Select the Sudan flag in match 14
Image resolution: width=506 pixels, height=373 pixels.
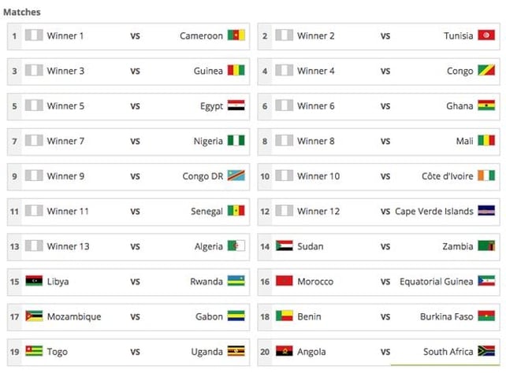coord(285,246)
